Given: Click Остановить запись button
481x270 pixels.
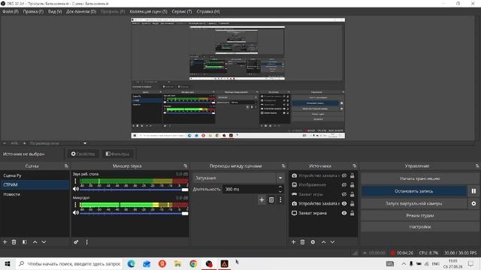Looking at the screenshot, I should click(x=414, y=191).
